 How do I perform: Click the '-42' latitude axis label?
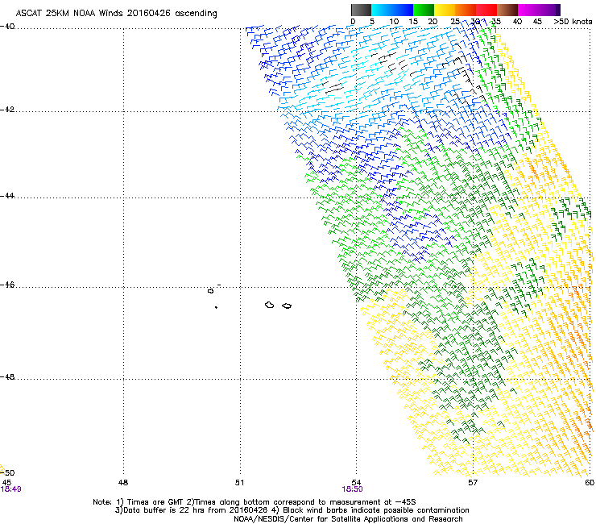coord(7,110)
